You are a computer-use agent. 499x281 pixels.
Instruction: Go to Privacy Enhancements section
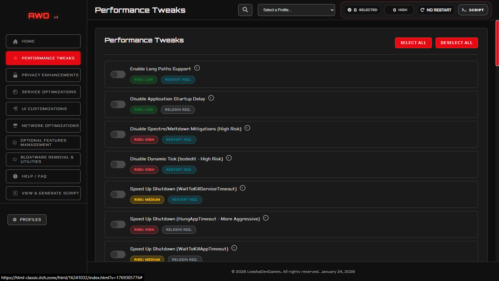click(x=43, y=75)
